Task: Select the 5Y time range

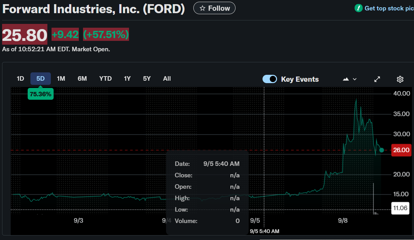Action: pyautogui.click(x=147, y=79)
